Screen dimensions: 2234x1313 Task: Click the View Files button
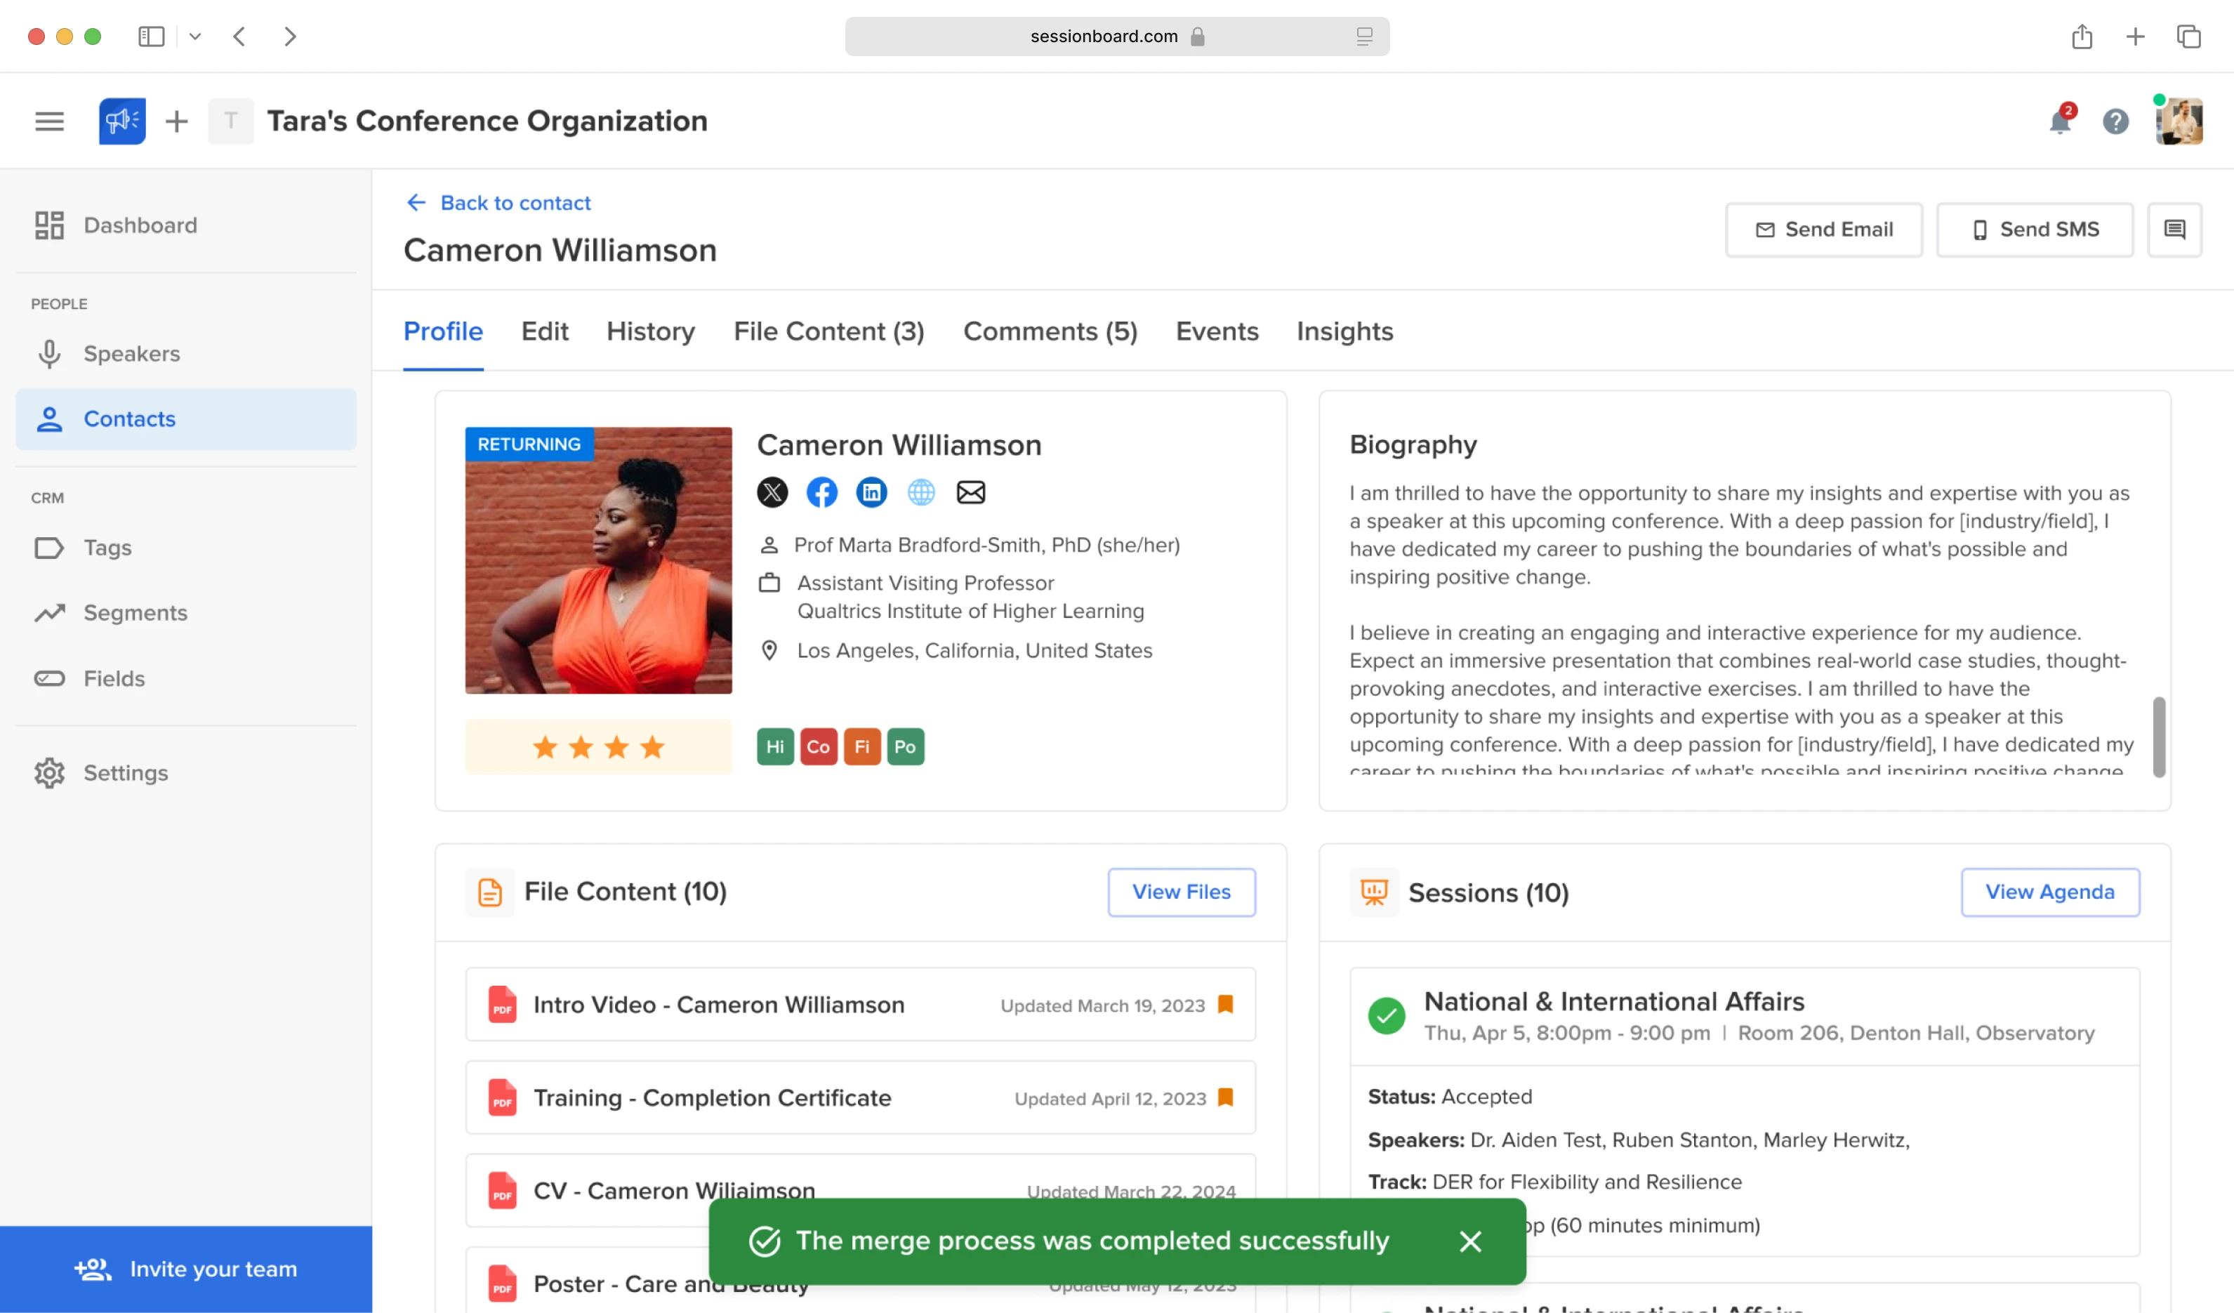[1181, 892]
